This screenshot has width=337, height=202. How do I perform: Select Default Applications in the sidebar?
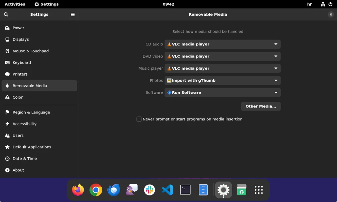(32, 147)
